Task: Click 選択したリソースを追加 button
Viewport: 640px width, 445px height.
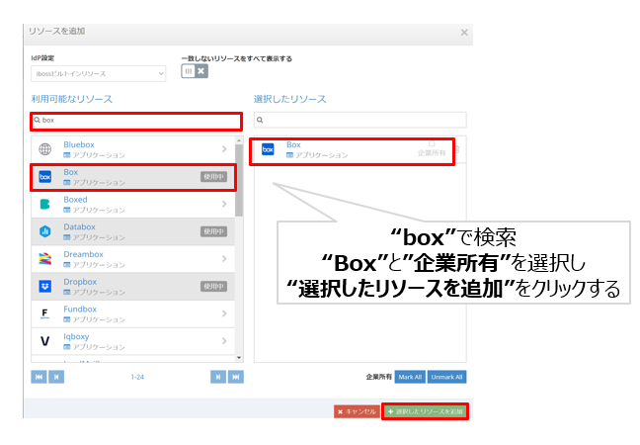Action: 426,411
